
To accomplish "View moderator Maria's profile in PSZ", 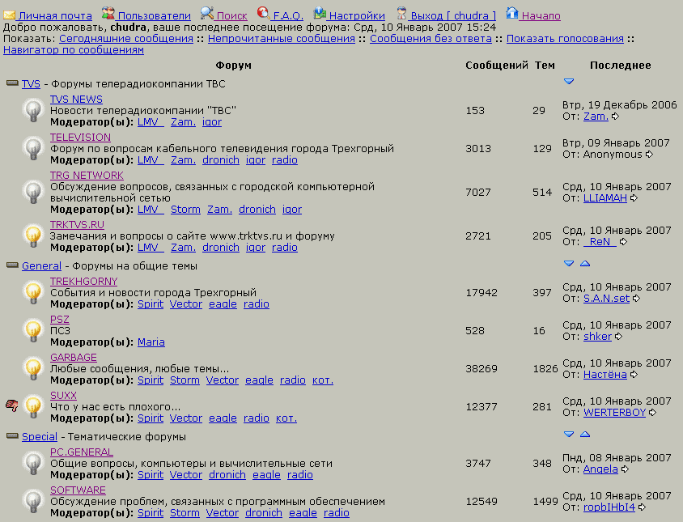I will (x=151, y=342).
